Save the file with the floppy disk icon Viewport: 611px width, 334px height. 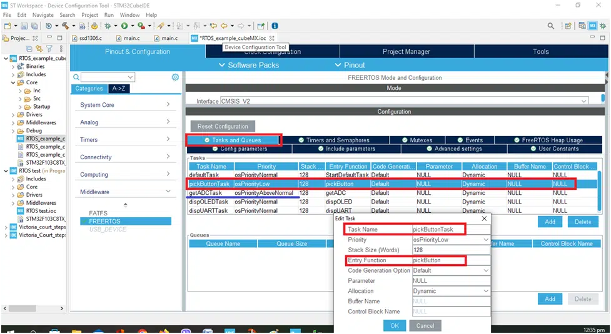pyautogui.click(x=24, y=26)
